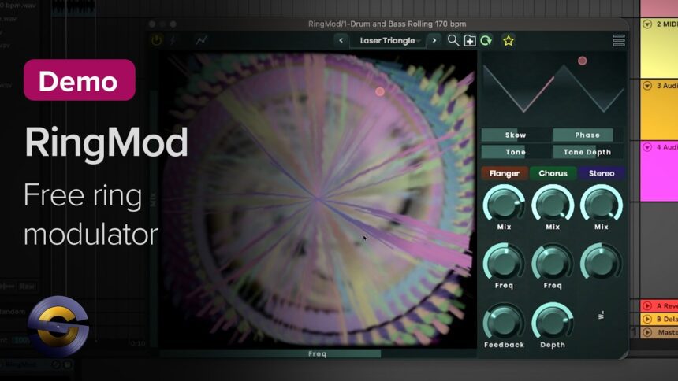The image size is (678, 381).
Task: Go to next preset arrow
Action: point(434,40)
